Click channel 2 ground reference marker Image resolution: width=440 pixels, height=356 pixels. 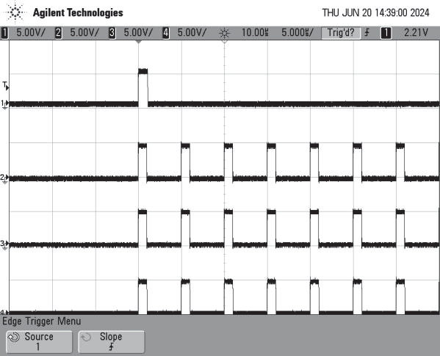(x=4, y=178)
